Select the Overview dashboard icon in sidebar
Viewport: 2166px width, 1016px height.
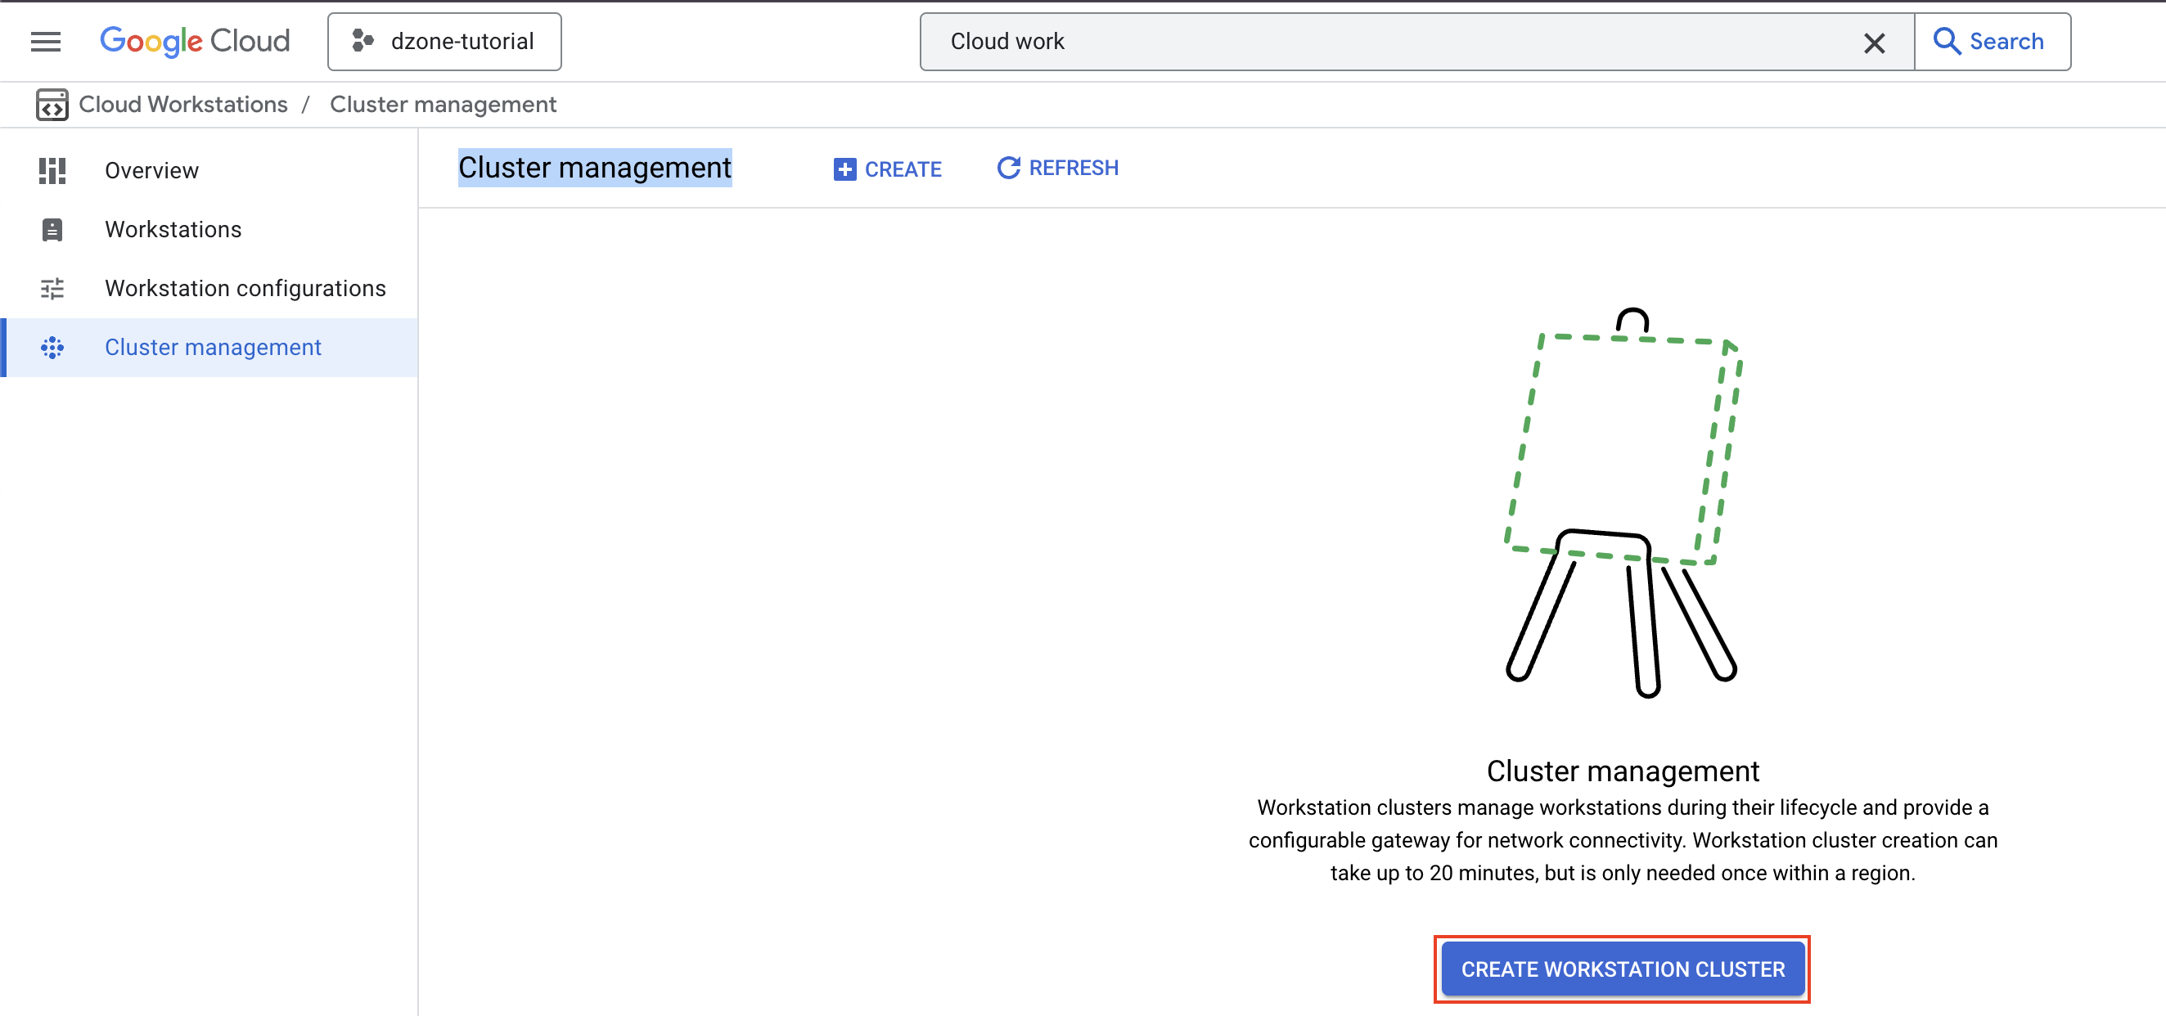click(52, 171)
